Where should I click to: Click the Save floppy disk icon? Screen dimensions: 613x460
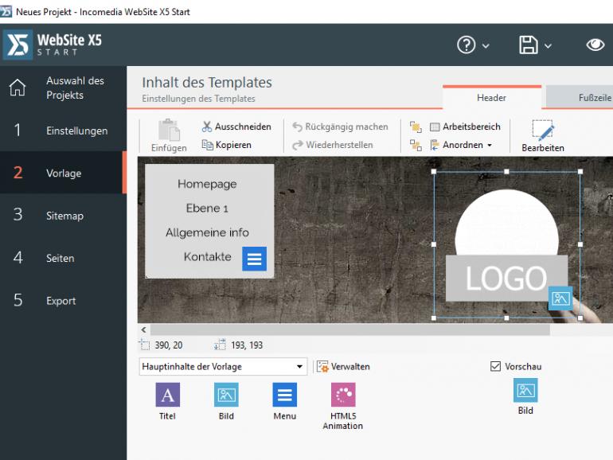click(x=528, y=45)
